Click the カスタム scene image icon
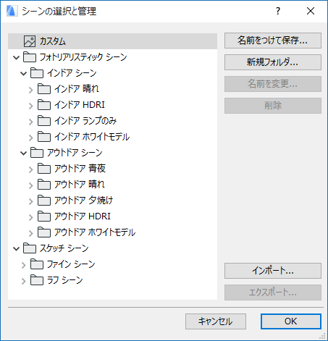 click(30, 41)
